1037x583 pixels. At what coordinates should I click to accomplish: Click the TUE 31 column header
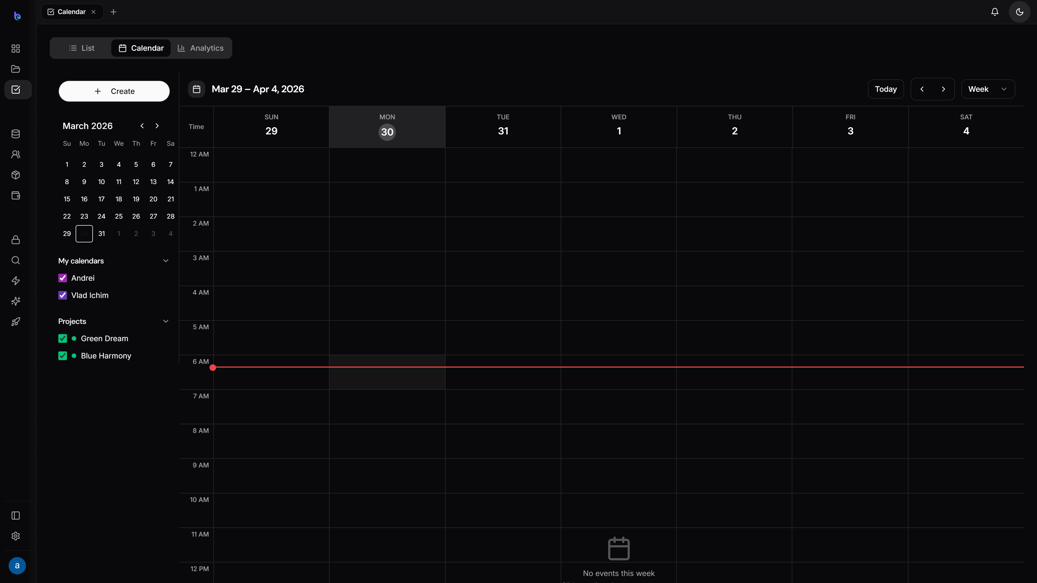tap(503, 127)
